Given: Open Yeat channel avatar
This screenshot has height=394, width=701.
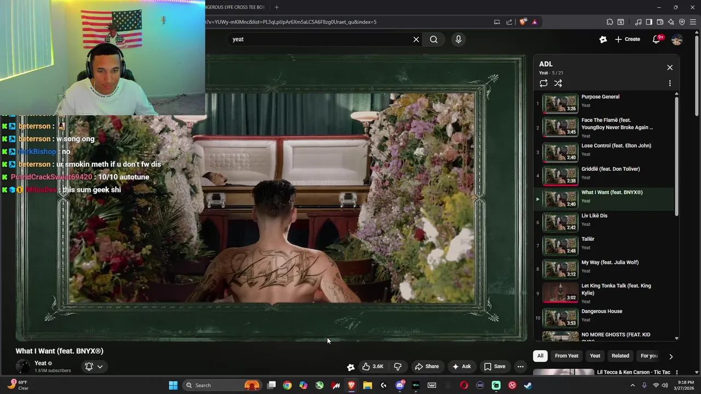Looking at the screenshot, I should 23,367.
